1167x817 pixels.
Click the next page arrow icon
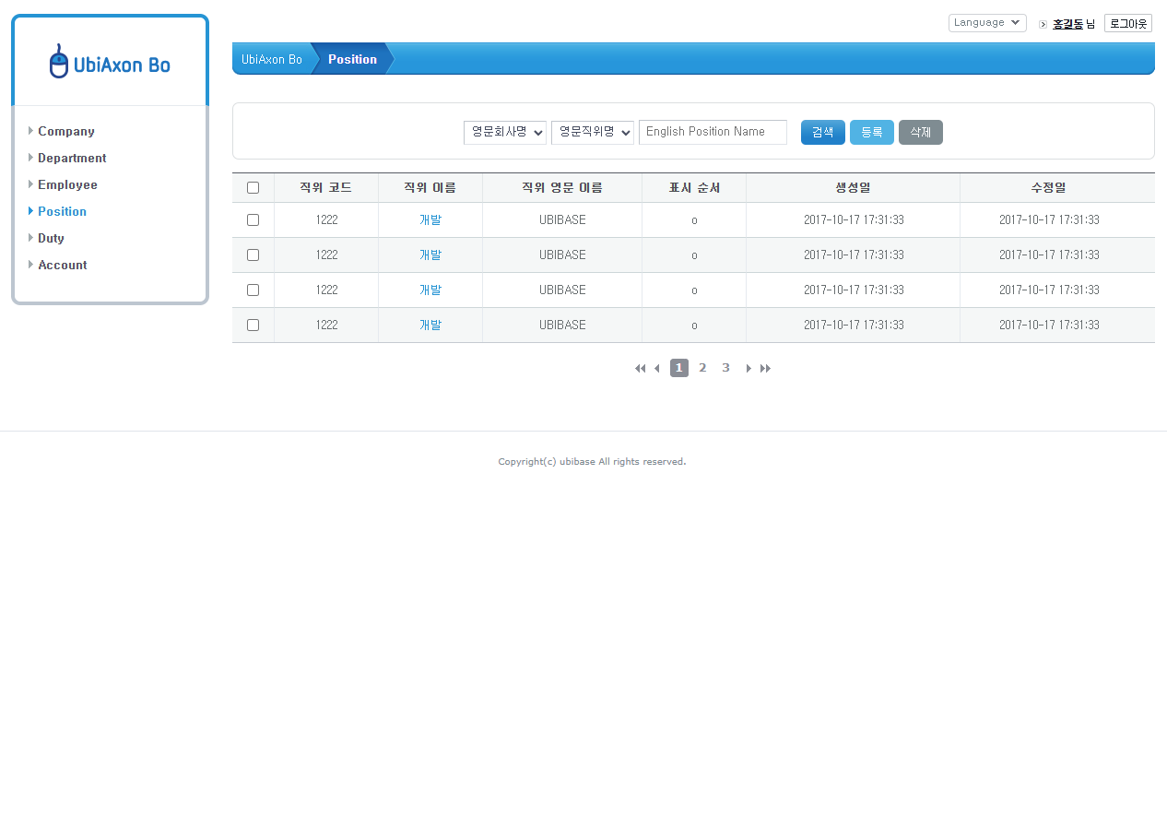tap(749, 368)
